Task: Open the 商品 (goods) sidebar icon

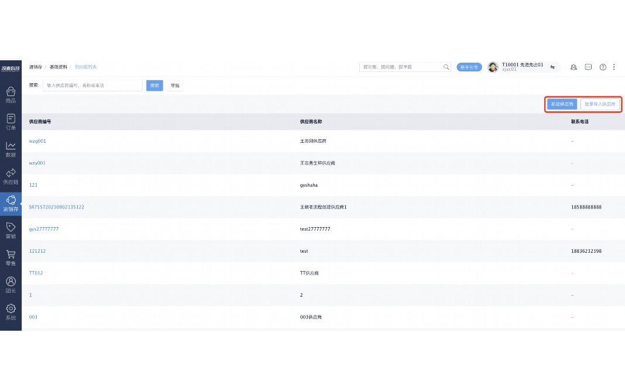Action: tap(11, 95)
